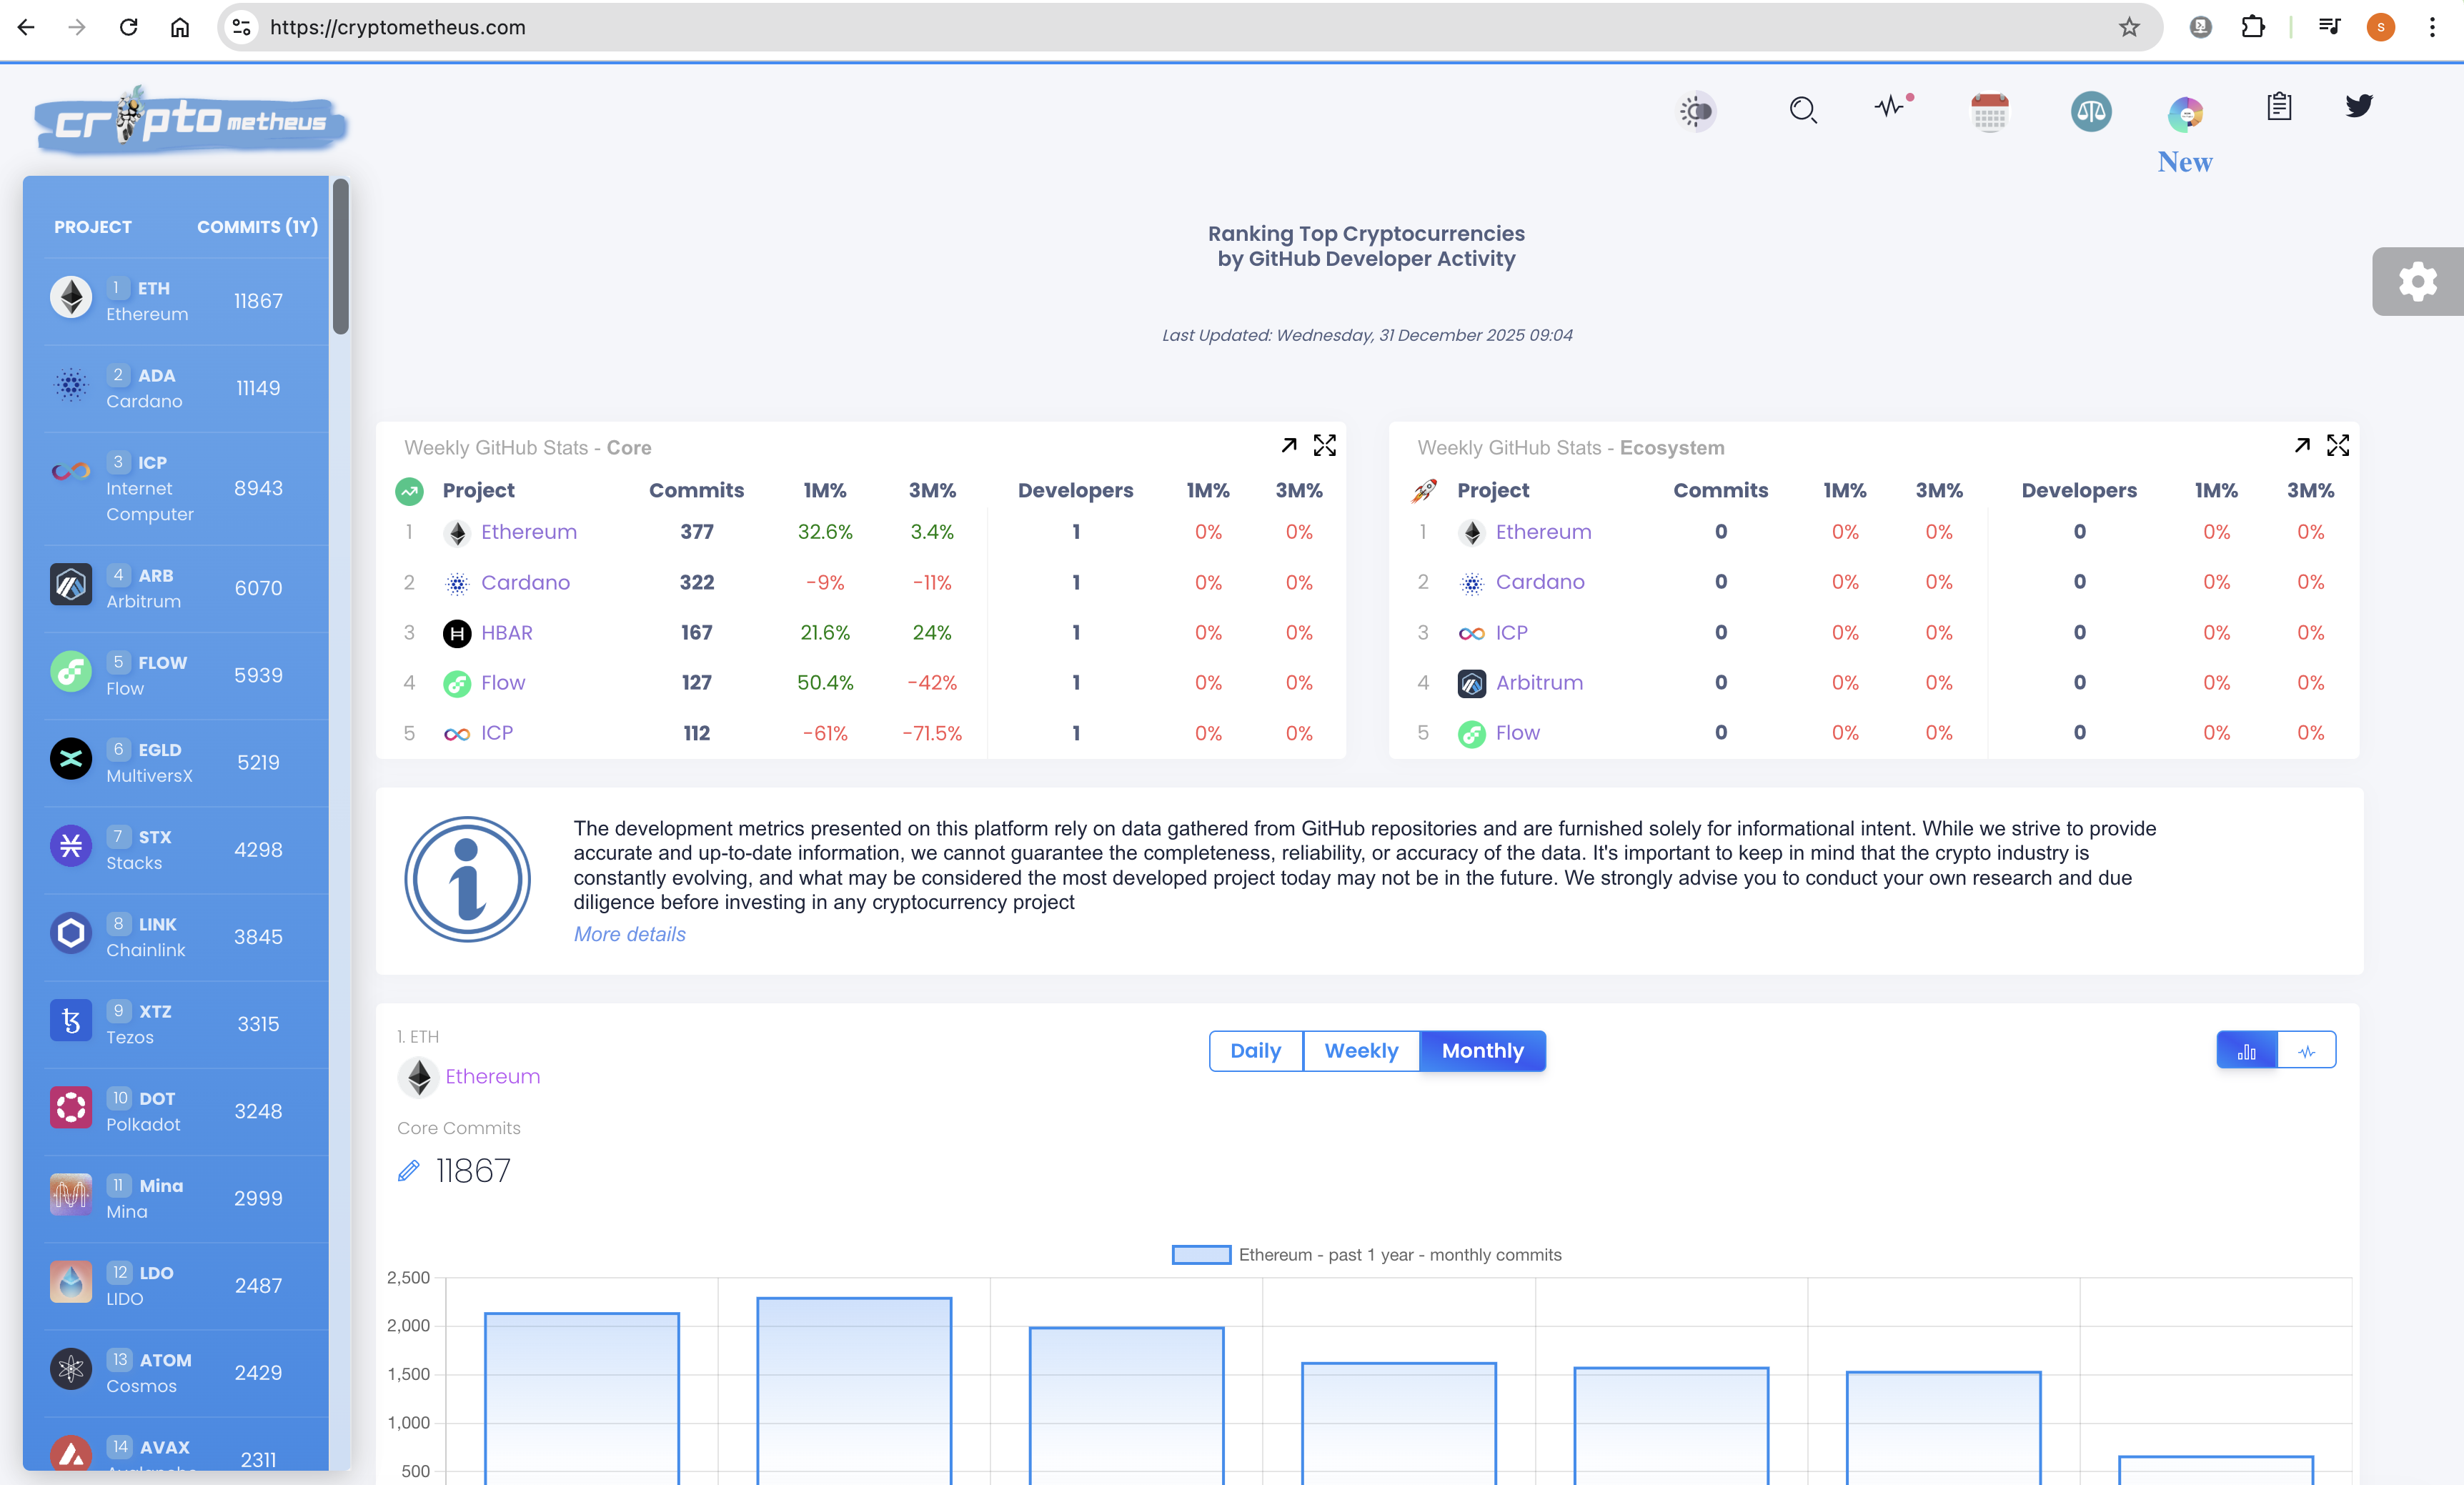This screenshot has height=1485, width=2464.
Task: Open the More details link
Action: pos(629,934)
